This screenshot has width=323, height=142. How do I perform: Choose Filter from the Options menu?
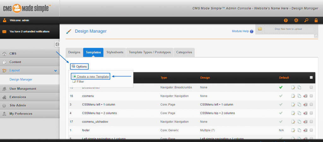pyautogui.click(x=78, y=82)
